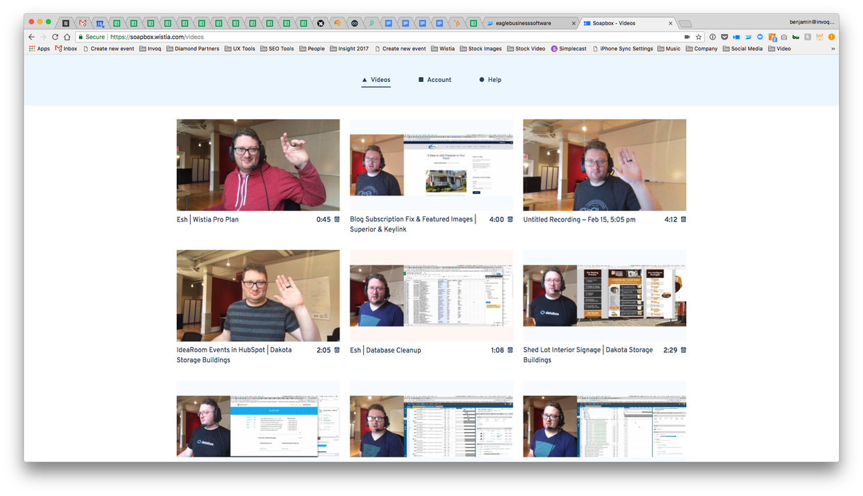Expand the Invoq bookmarks folder

point(150,49)
